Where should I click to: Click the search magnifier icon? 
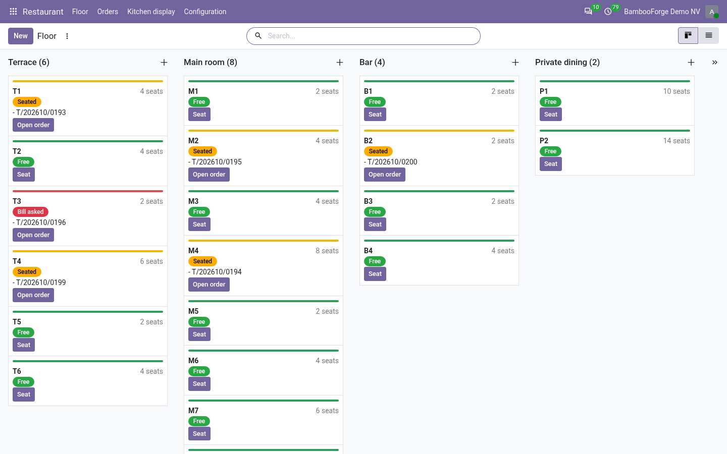pyautogui.click(x=258, y=36)
